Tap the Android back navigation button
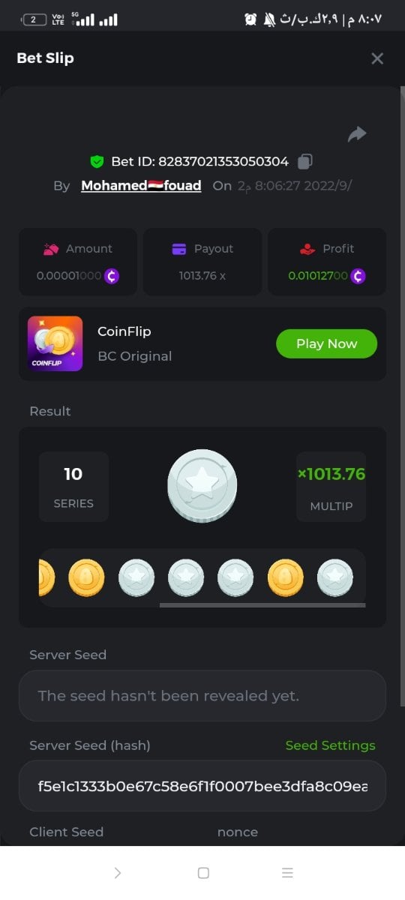Screen dimensions: 405x900 click(118, 873)
